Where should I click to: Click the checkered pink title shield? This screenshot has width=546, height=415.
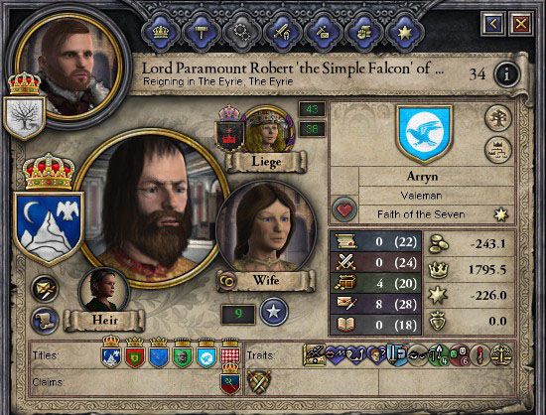point(230,353)
